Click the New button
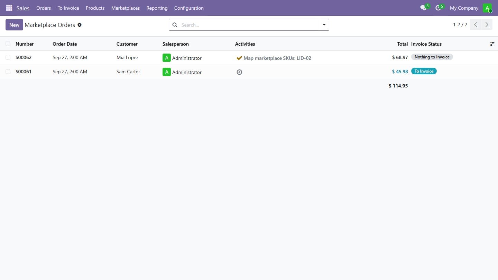The image size is (498, 280). [14, 25]
